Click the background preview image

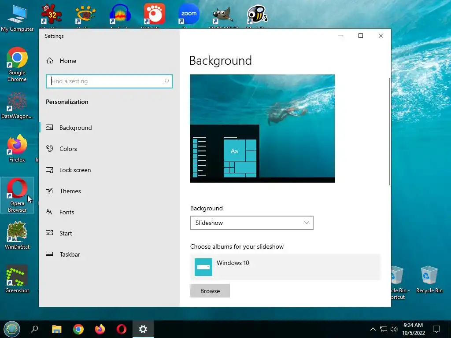pos(262,129)
